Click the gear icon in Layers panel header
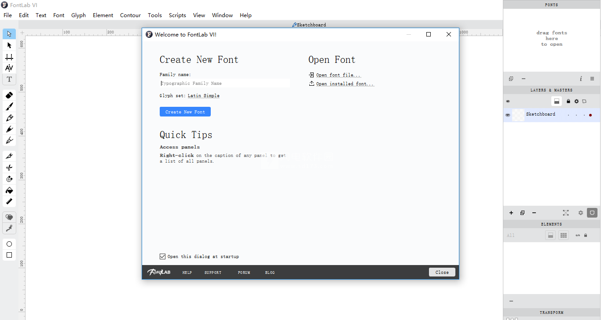This screenshot has width=601, height=320. coord(576,102)
